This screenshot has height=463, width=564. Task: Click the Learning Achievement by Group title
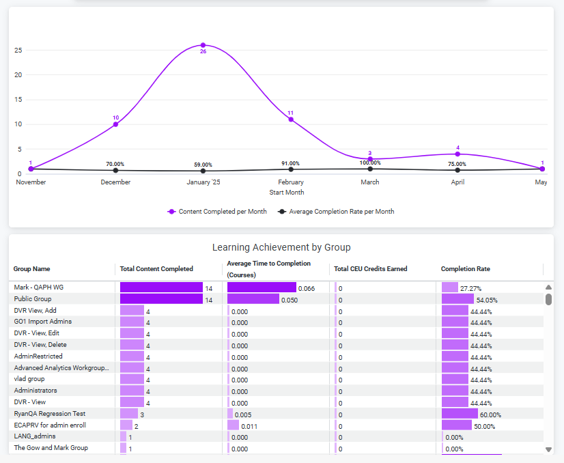[281, 247]
